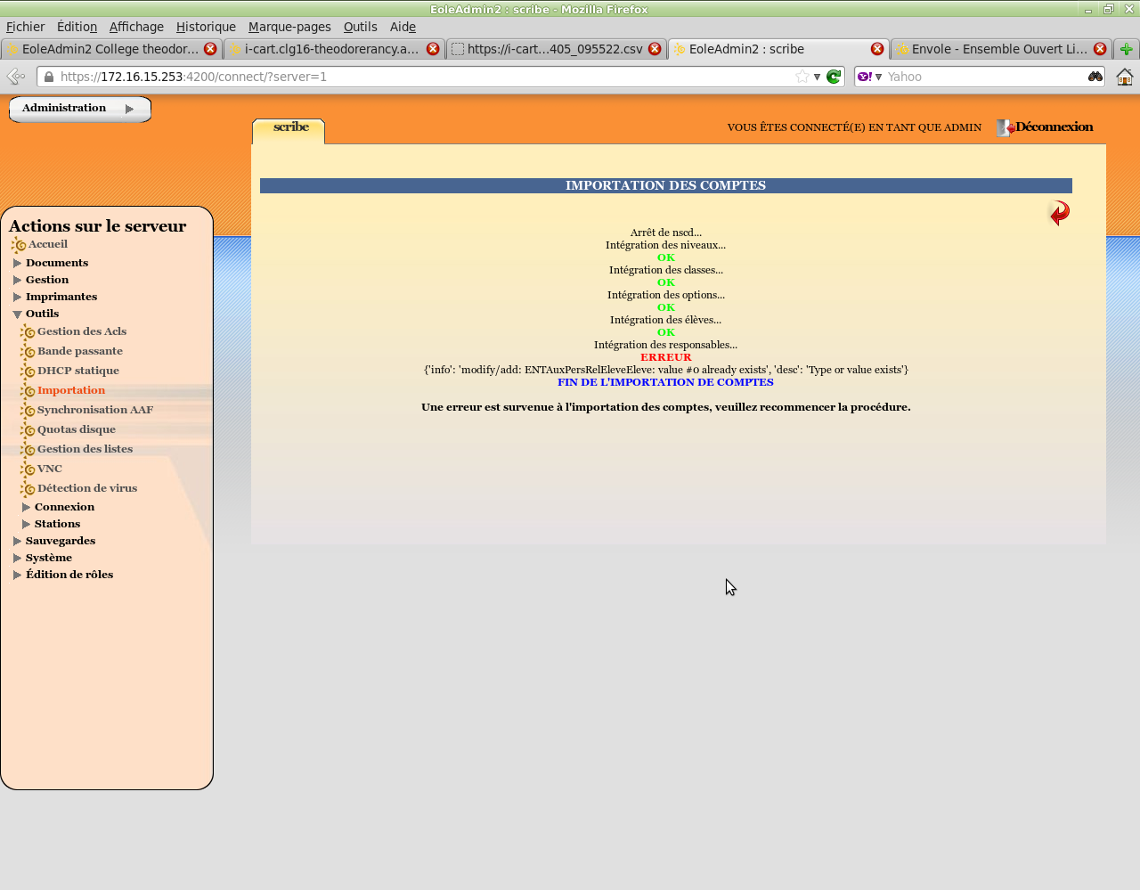The width and height of the screenshot is (1140, 890).
Task: Open the Historique menu
Action: [x=206, y=27]
